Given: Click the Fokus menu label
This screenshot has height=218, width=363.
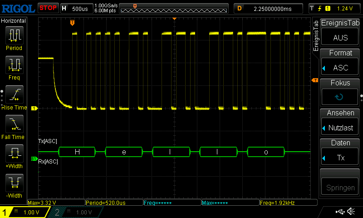Looking at the screenshot, I should pos(340,83).
